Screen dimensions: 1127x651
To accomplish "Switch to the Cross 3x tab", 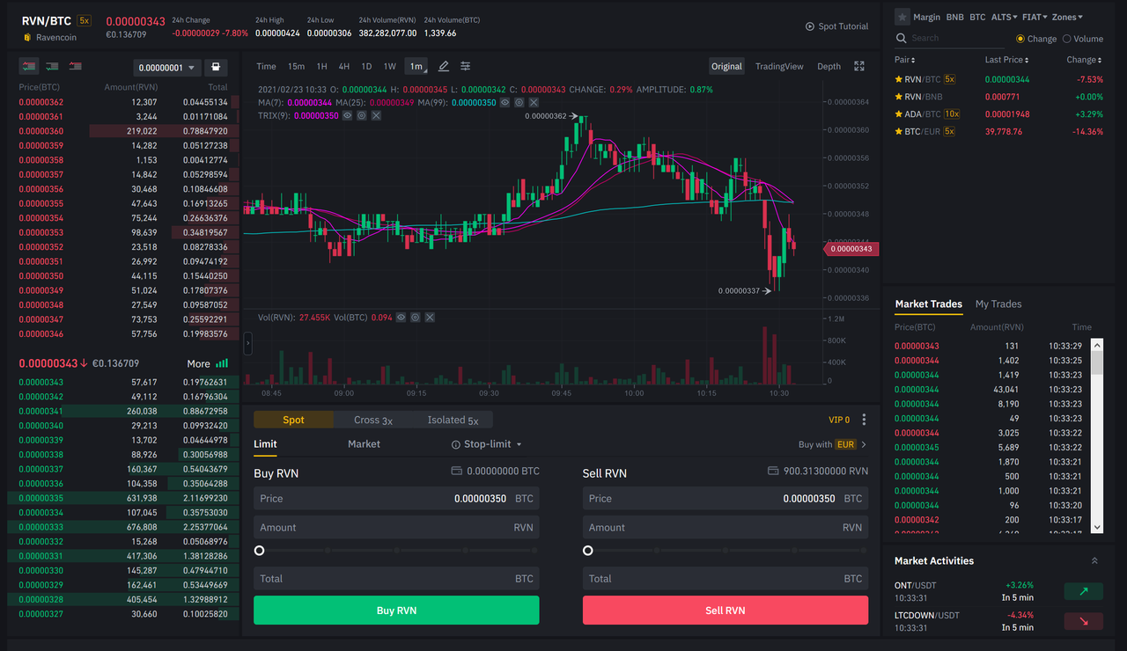I will pos(373,421).
